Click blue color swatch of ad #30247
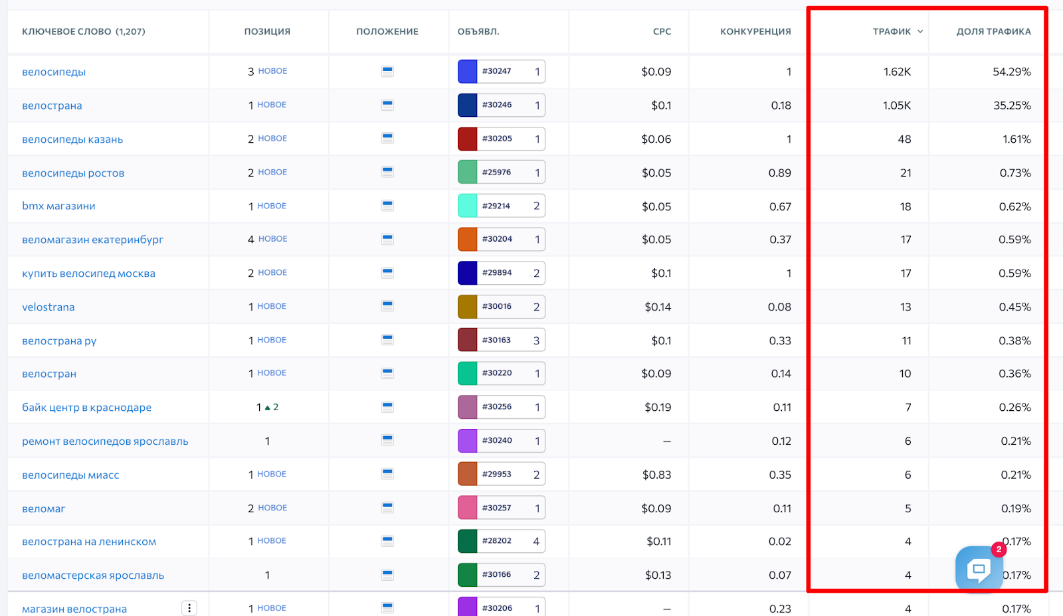 pyautogui.click(x=468, y=71)
